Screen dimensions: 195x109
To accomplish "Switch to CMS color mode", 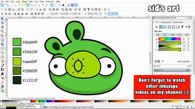I will pyautogui.click(x=186, y=35).
